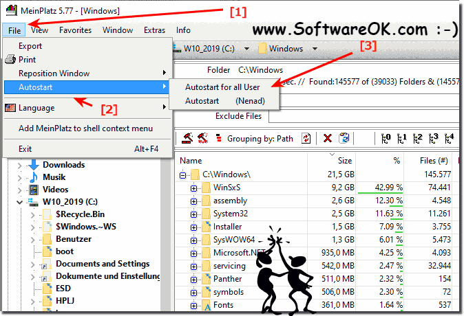This screenshot has width=464, height=316.
Task: Choose Export from File menu
Action: click(87, 46)
